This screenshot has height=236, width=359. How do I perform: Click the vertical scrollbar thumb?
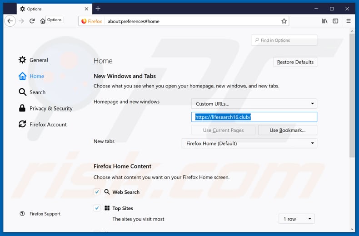coord(352,96)
